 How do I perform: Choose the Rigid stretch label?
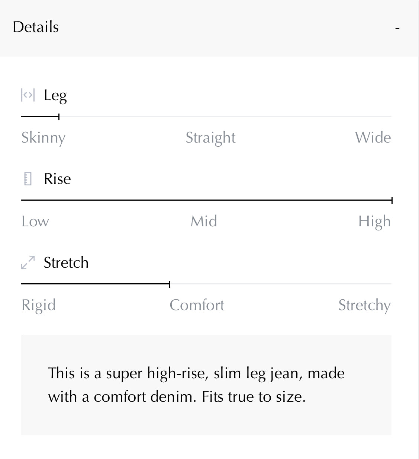(x=39, y=305)
